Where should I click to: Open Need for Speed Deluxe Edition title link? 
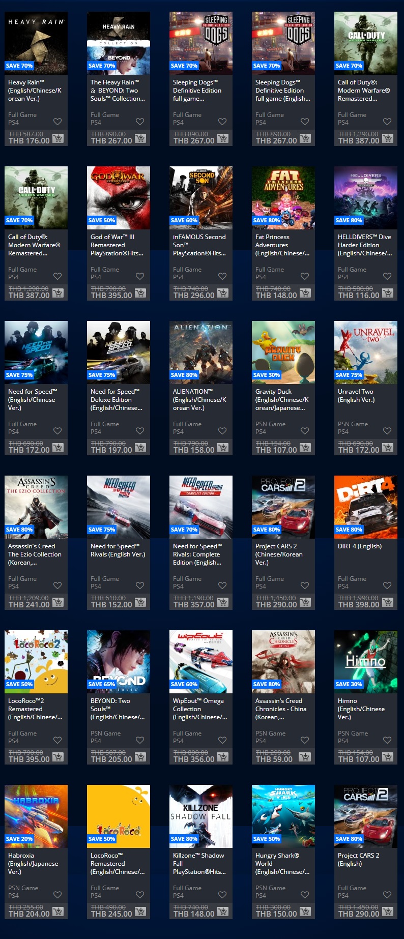[117, 400]
